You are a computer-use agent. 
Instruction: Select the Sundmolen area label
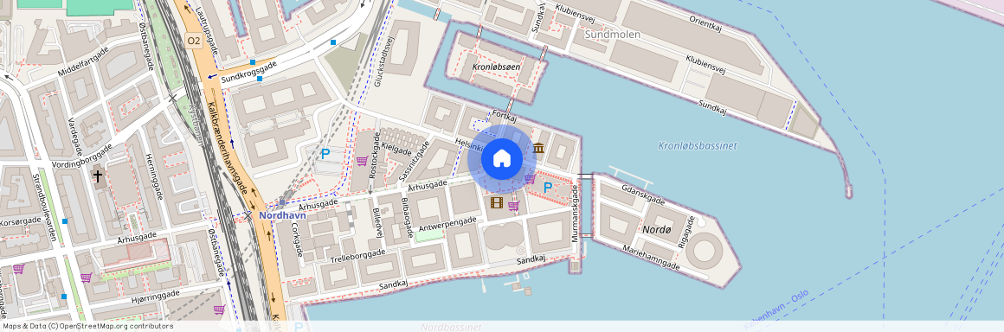pyautogui.click(x=612, y=35)
